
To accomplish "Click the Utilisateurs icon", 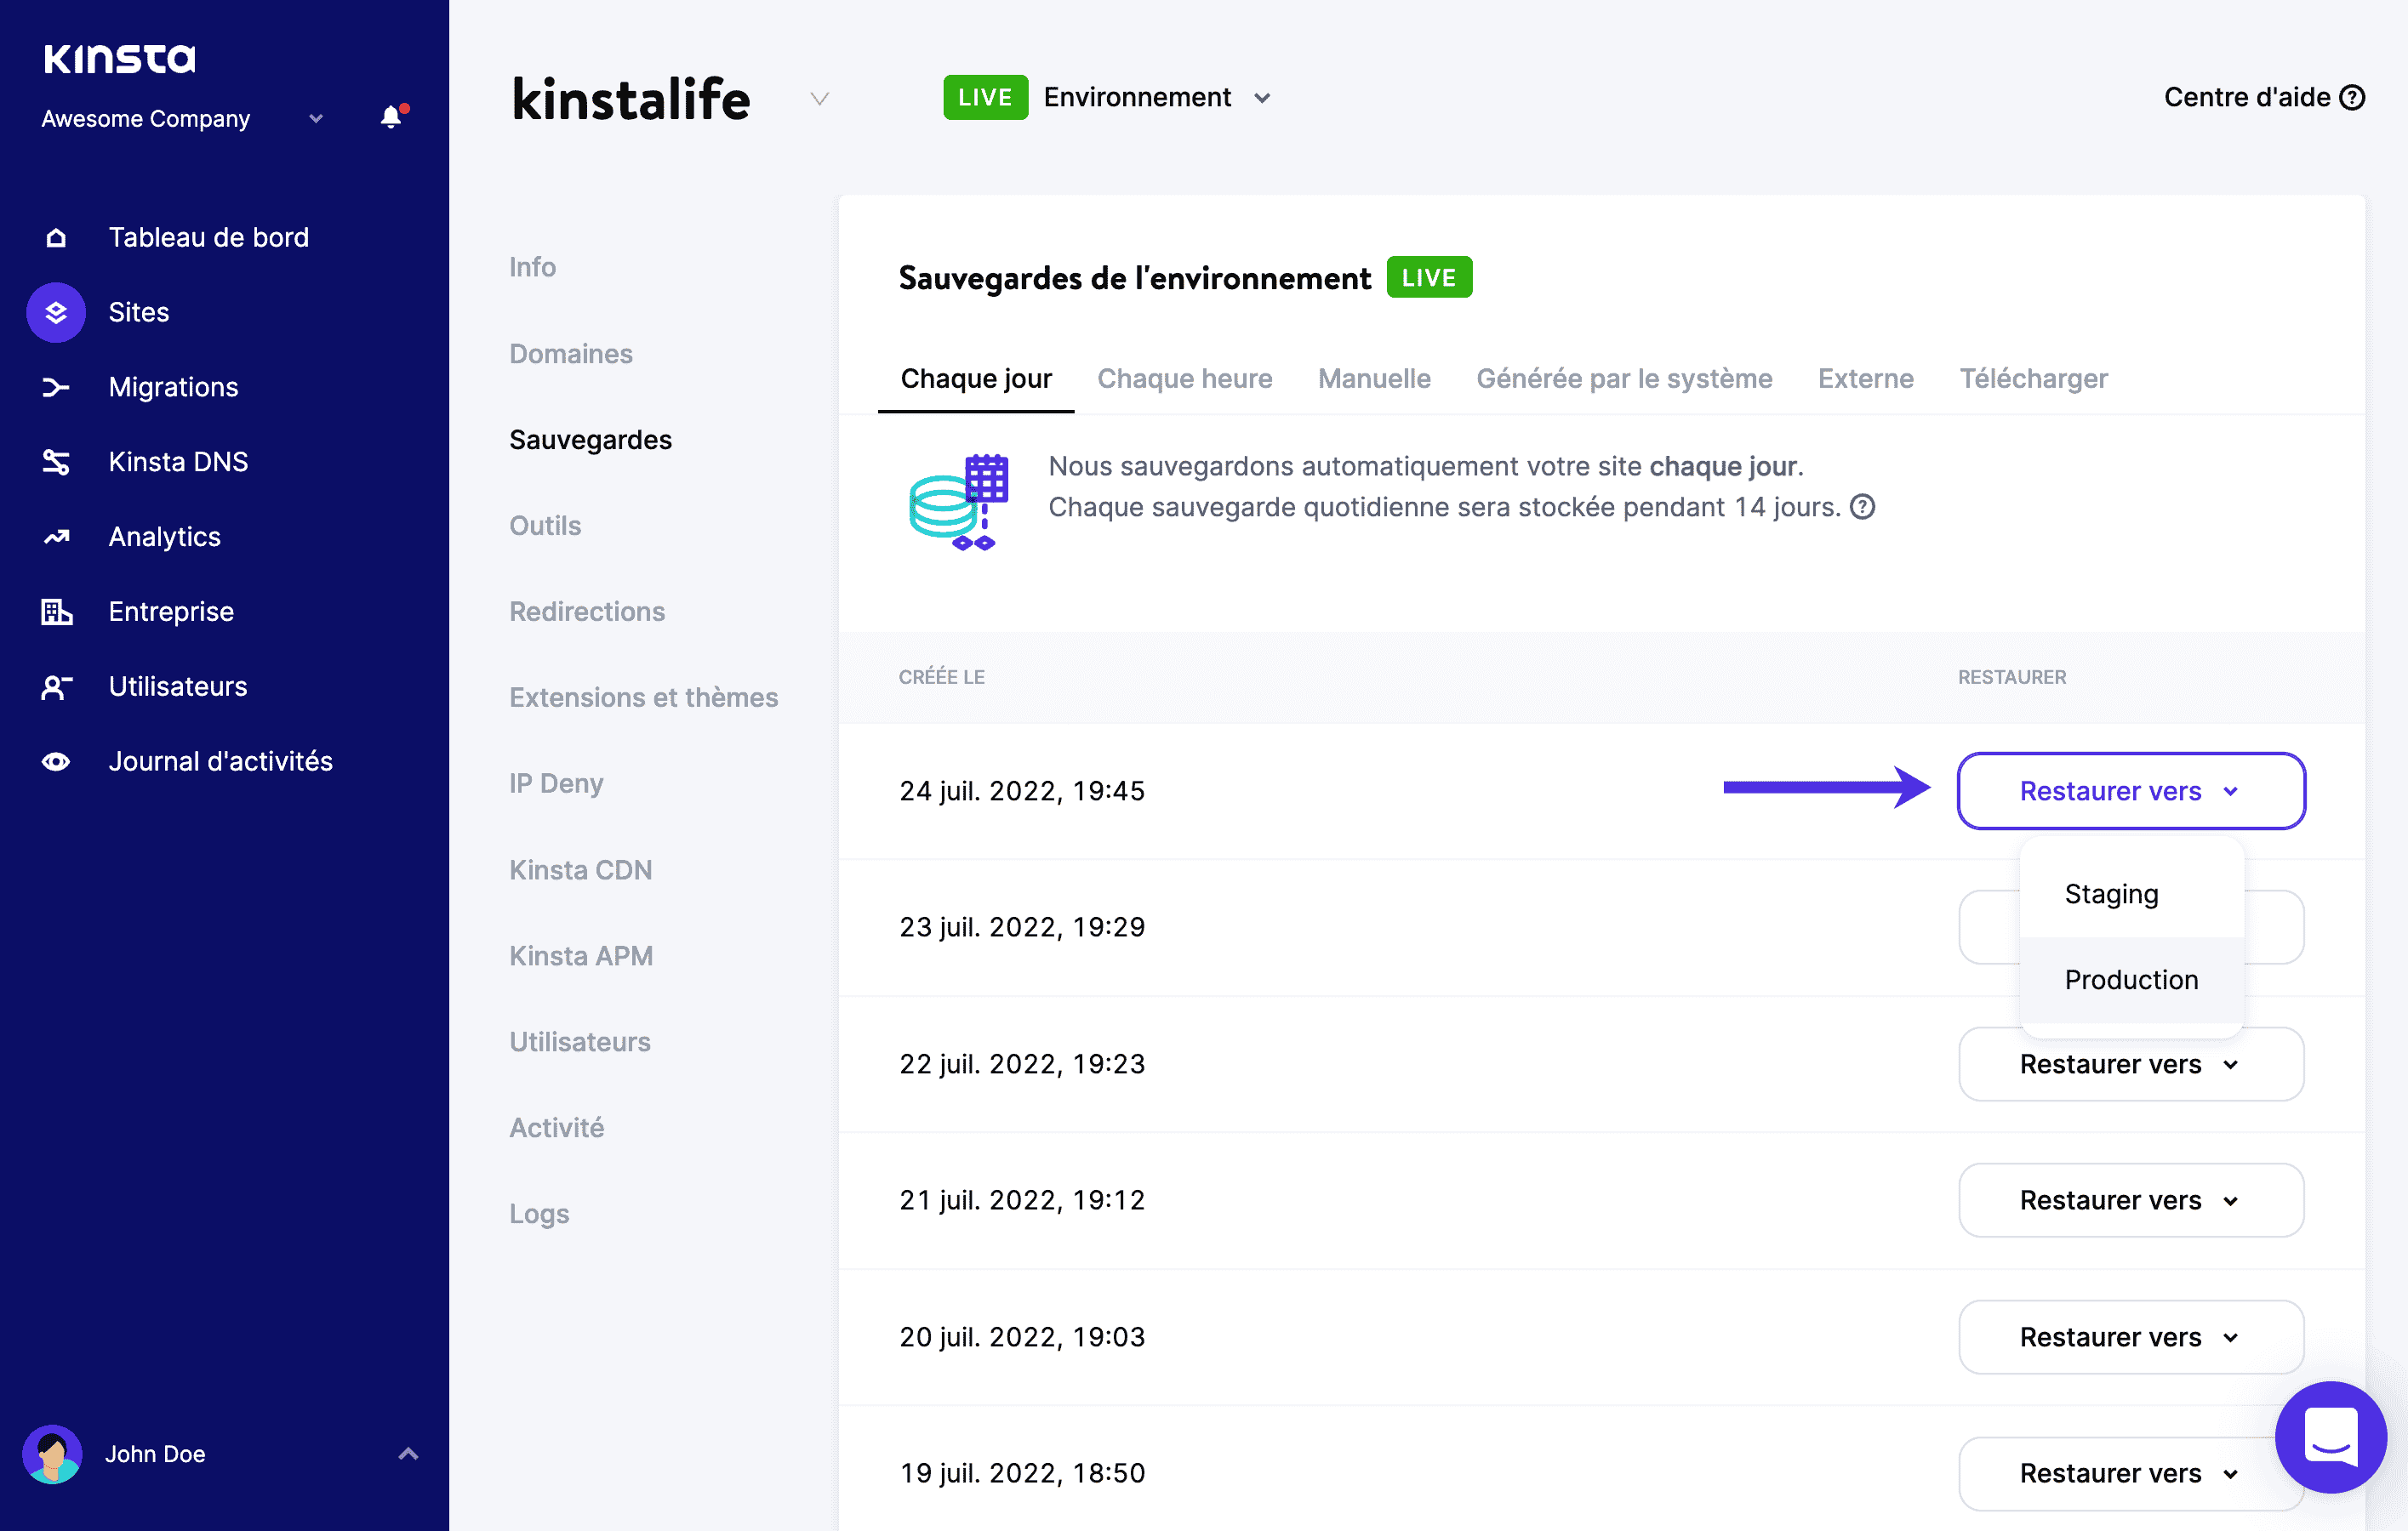I will click(55, 686).
